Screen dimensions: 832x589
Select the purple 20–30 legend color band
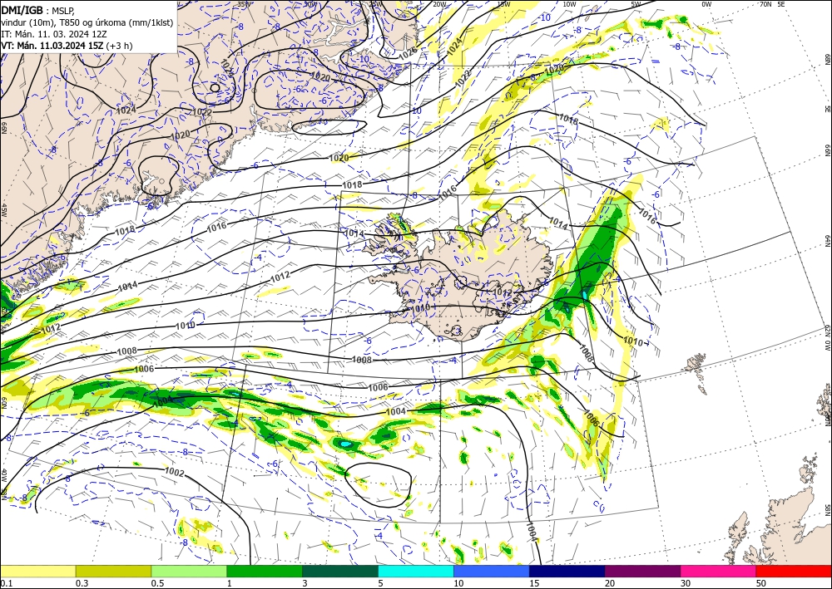point(642,571)
